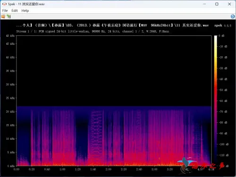236x177 pixels.
Task: Click the spek label above the color scale
Action: click(x=218, y=25)
